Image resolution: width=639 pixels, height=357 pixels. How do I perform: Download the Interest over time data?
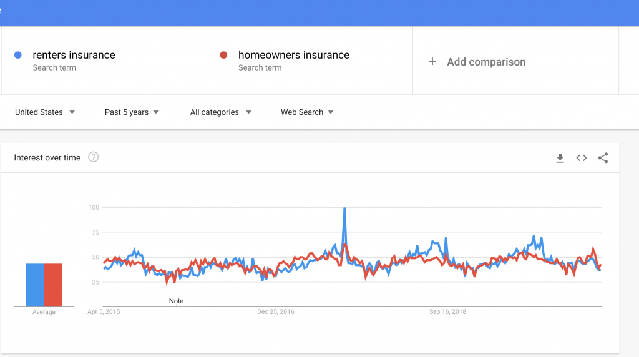560,158
